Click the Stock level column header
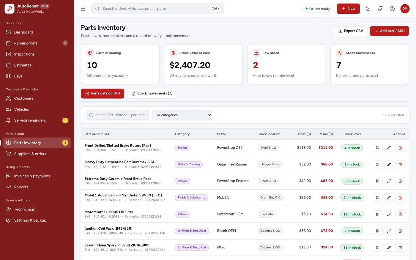Image resolution: width=416 pixels, height=260 pixels. point(352,134)
